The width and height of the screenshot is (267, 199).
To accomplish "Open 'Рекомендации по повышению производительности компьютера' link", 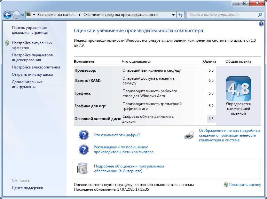I will (124, 150).
